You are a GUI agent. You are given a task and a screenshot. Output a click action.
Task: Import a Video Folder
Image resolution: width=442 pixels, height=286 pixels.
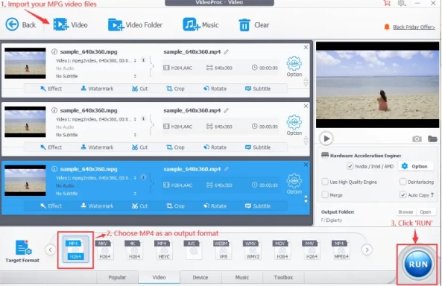click(x=135, y=25)
